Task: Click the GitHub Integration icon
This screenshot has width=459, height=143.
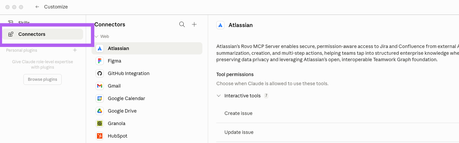Action: click(x=100, y=73)
